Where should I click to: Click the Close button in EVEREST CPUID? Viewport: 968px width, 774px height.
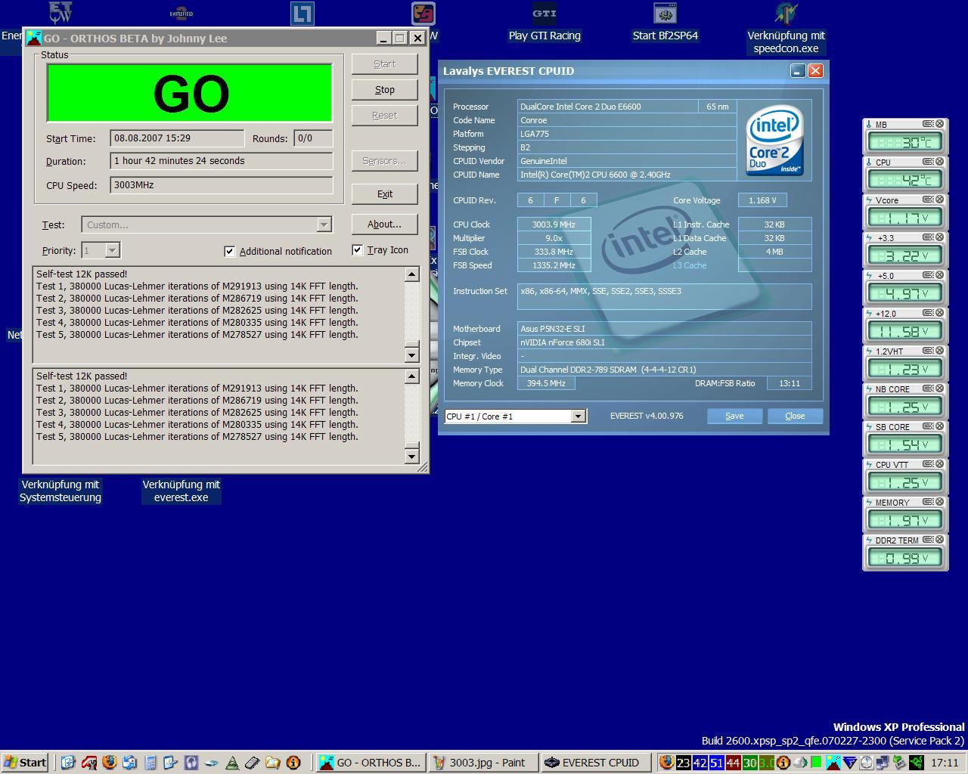pos(795,416)
